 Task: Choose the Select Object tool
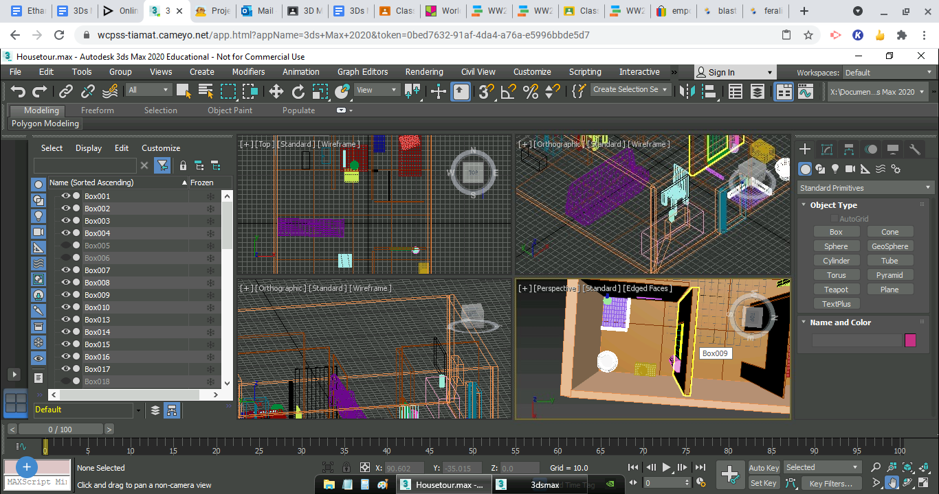[x=184, y=91]
